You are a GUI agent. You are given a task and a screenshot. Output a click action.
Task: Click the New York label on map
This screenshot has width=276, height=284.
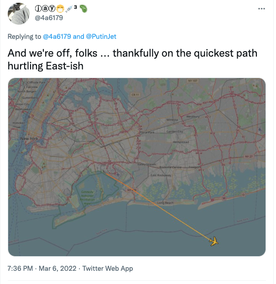29,138
